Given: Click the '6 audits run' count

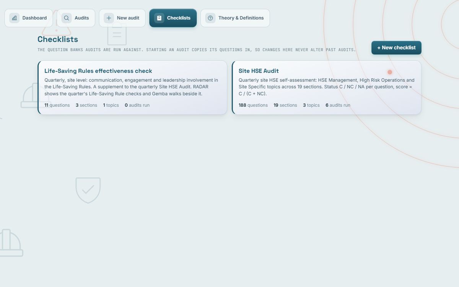Looking at the screenshot, I should coord(338,105).
